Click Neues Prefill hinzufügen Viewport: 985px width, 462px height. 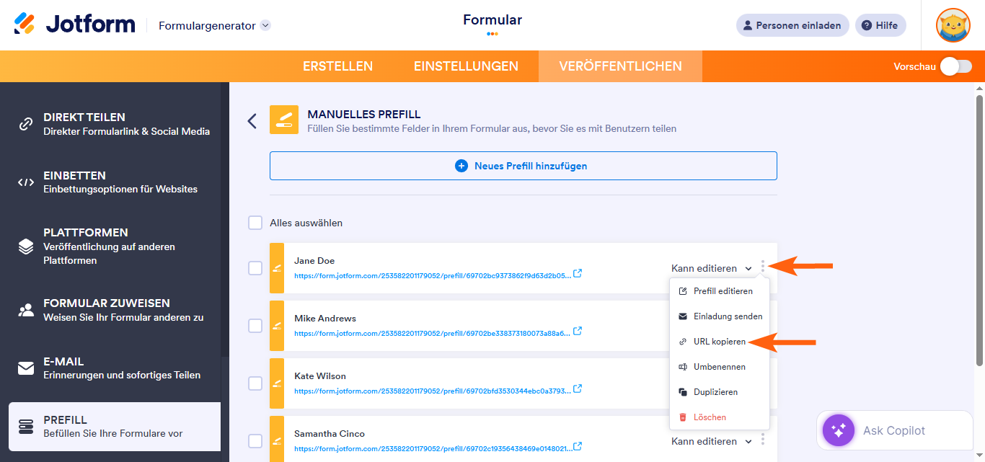(x=523, y=165)
